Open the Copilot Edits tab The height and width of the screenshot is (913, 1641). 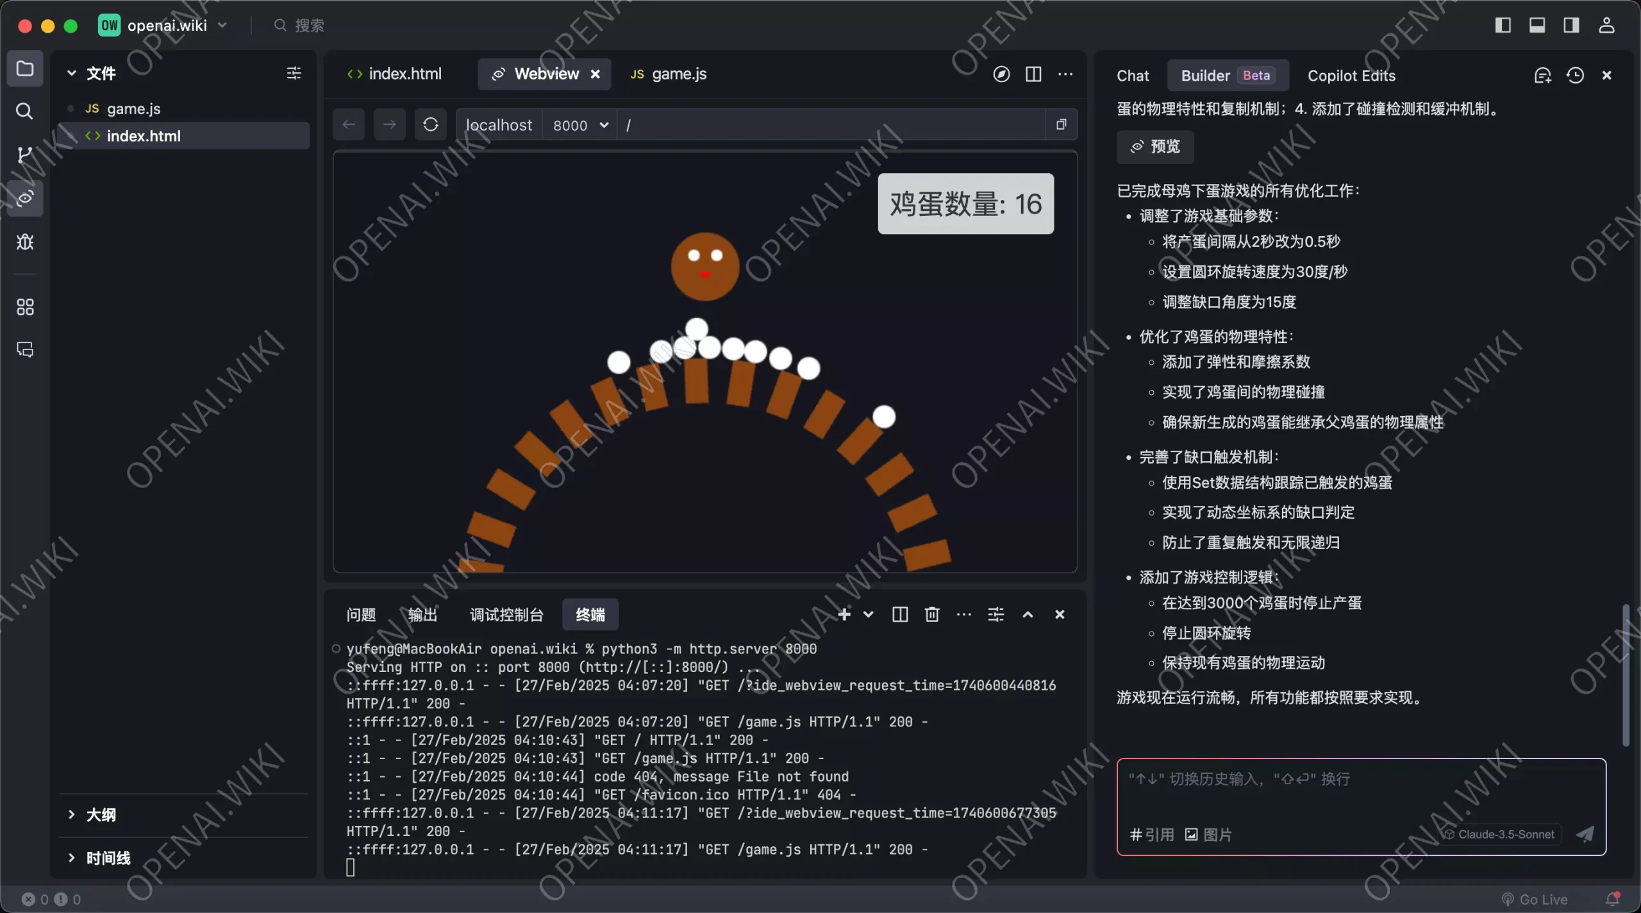1351,76
